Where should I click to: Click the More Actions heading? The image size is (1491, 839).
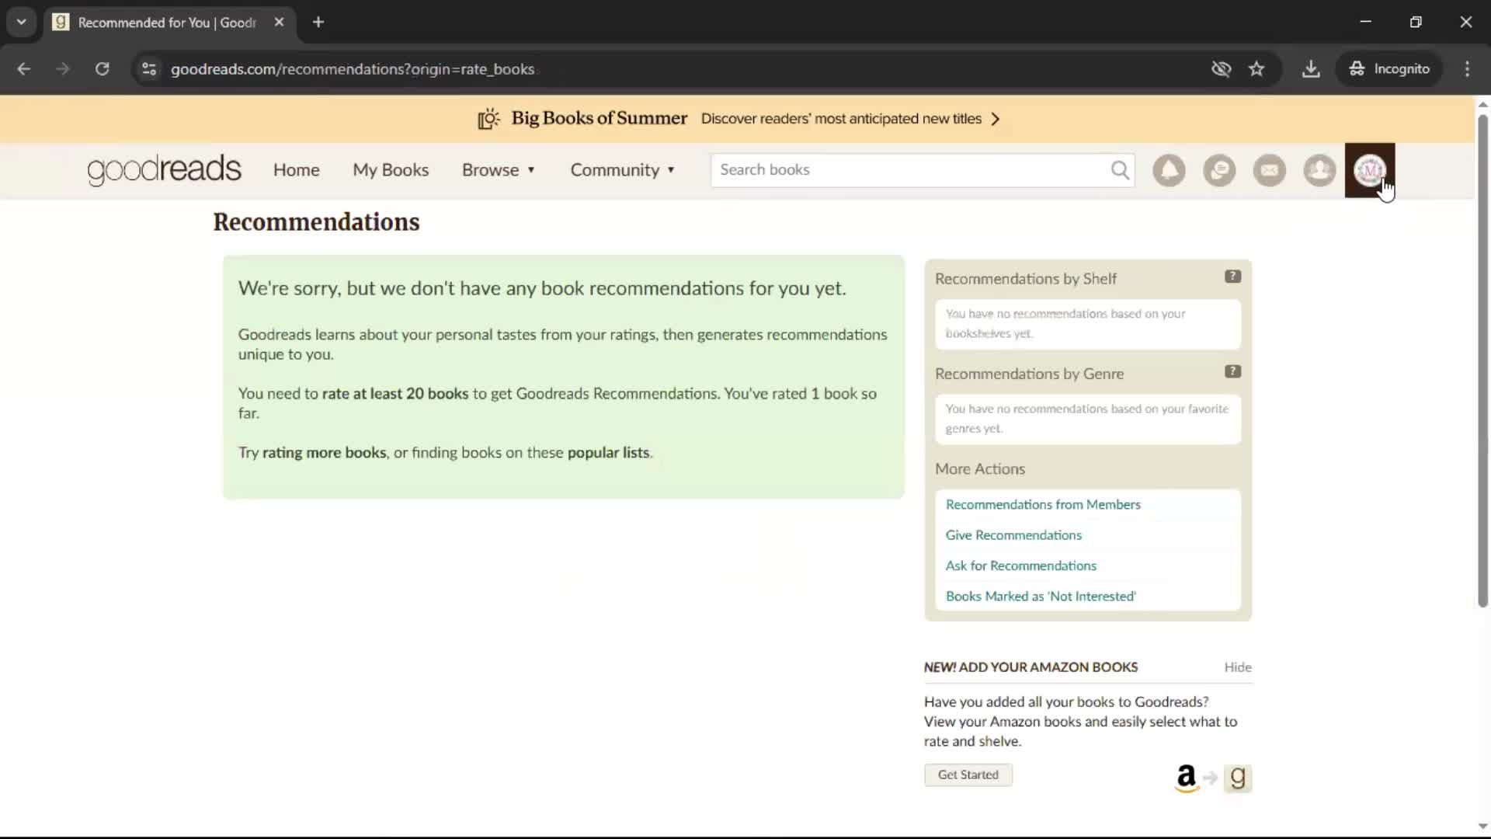click(980, 469)
